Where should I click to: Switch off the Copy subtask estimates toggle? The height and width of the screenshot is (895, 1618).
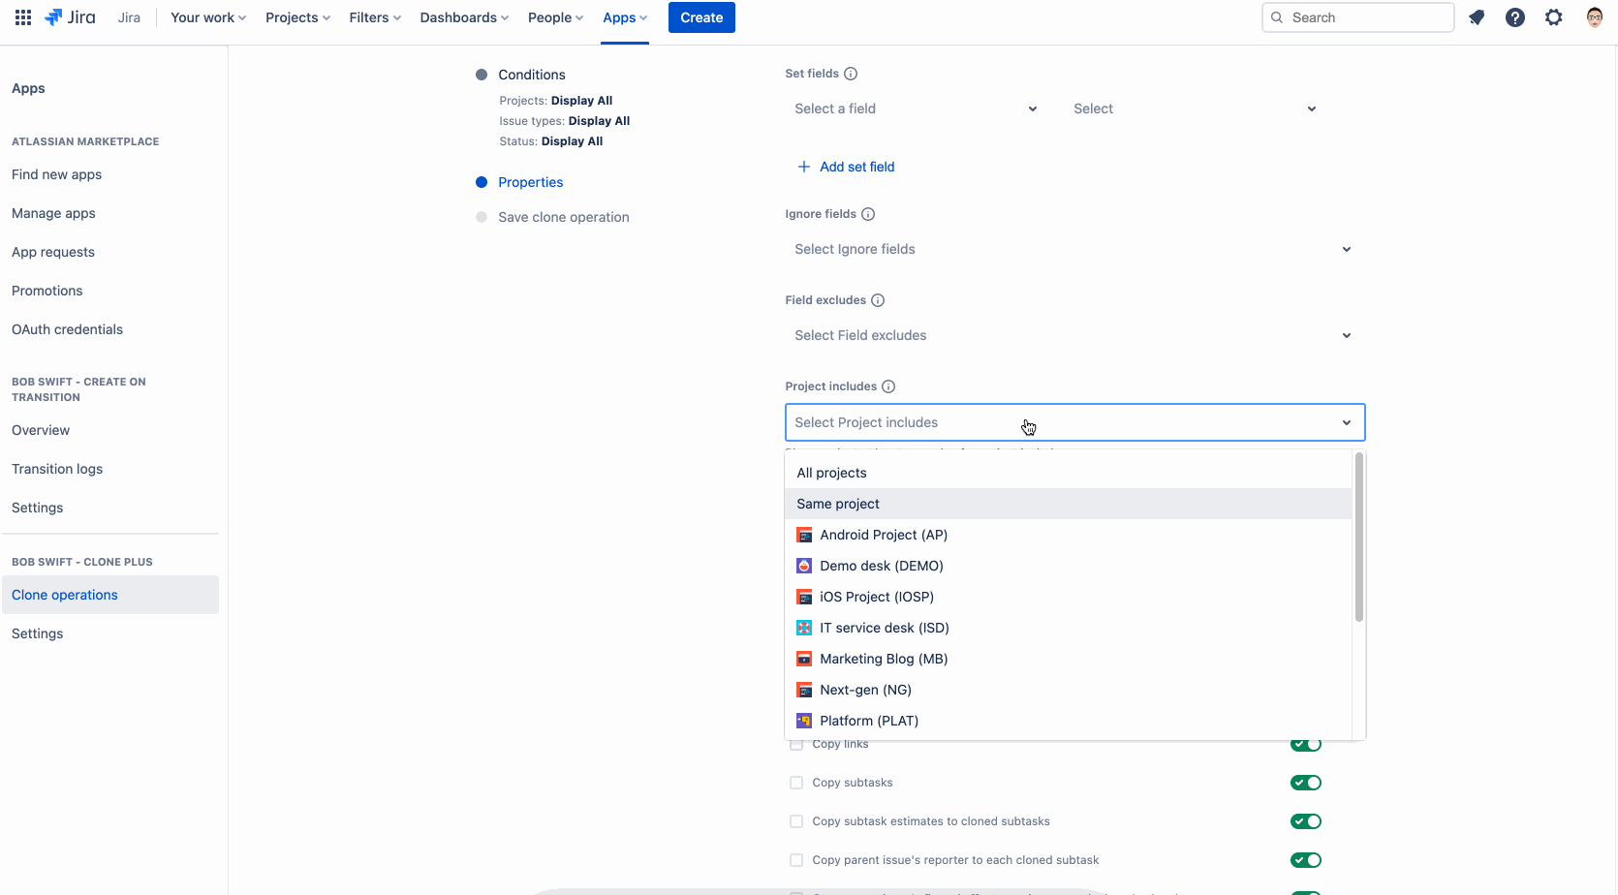[x=1306, y=821]
